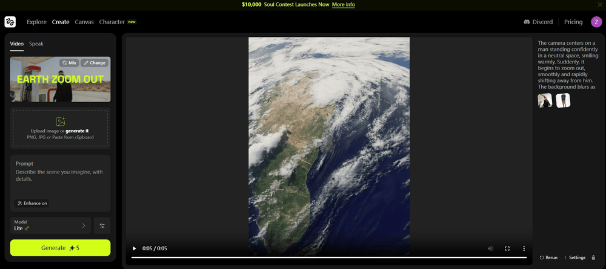Play the video
606x269 pixels.
(x=135, y=248)
